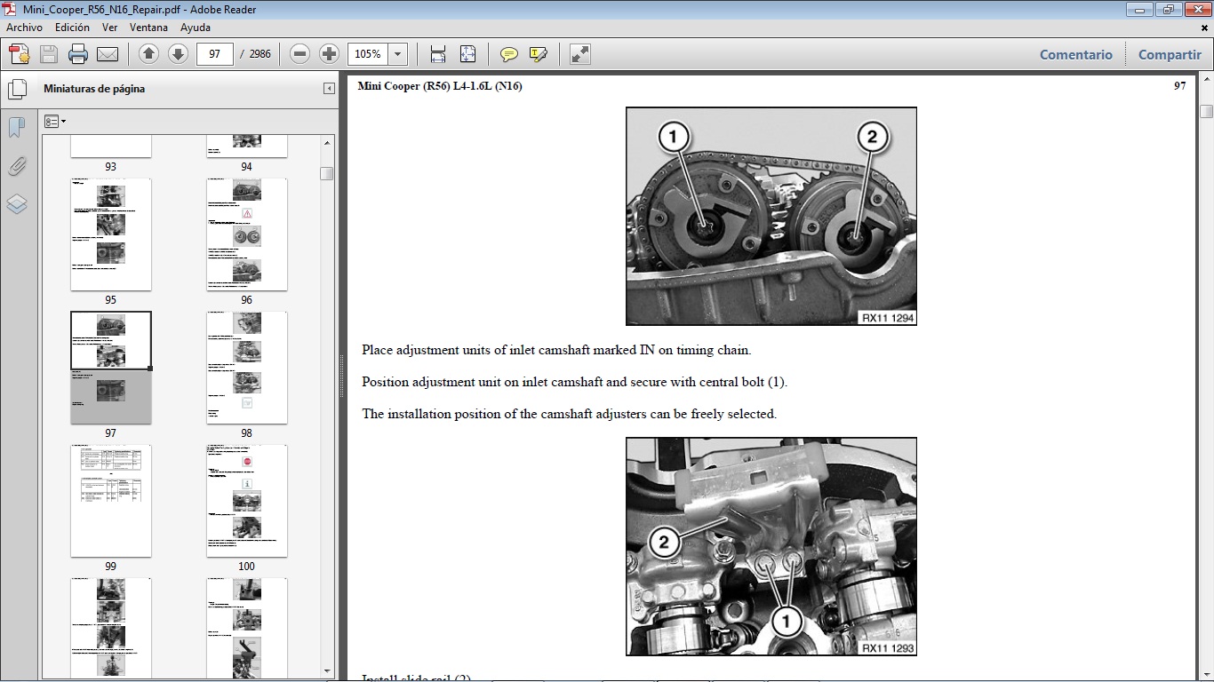Click the Compartir button
The height and width of the screenshot is (682, 1214).
point(1169,54)
